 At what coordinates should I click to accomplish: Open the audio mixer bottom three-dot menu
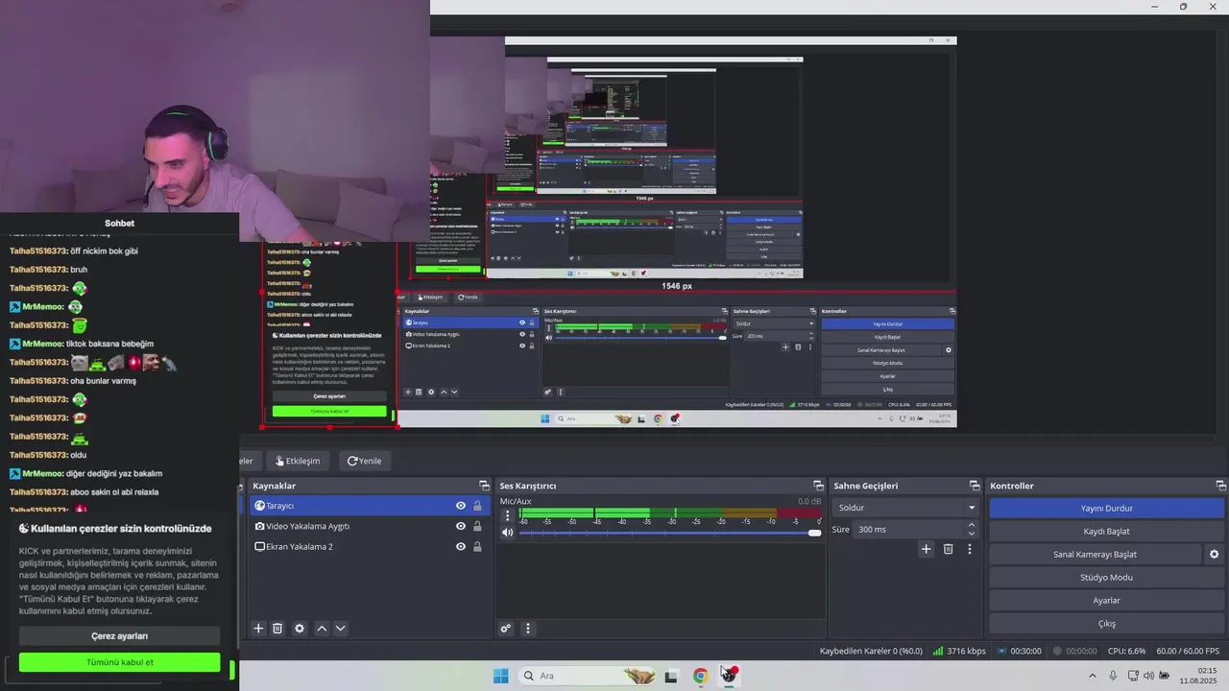tap(527, 629)
